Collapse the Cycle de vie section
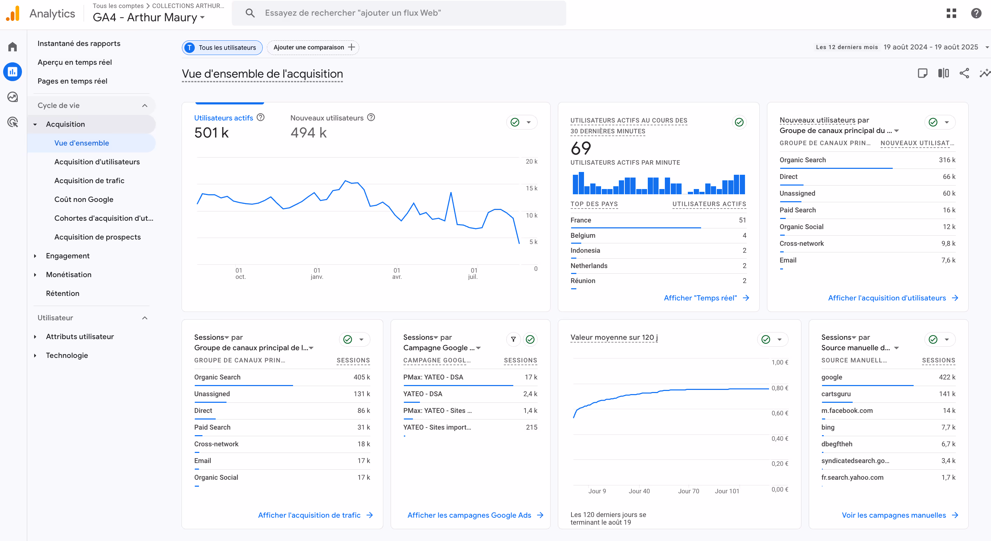 [x=145, y=106]
